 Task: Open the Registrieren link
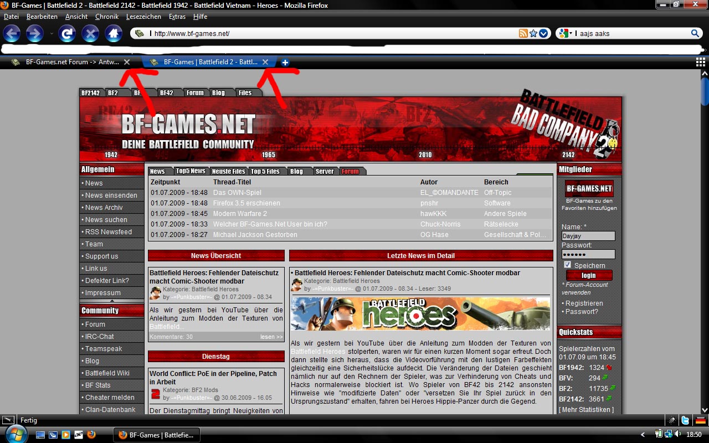pyautogui.click(x=584, y=303)
